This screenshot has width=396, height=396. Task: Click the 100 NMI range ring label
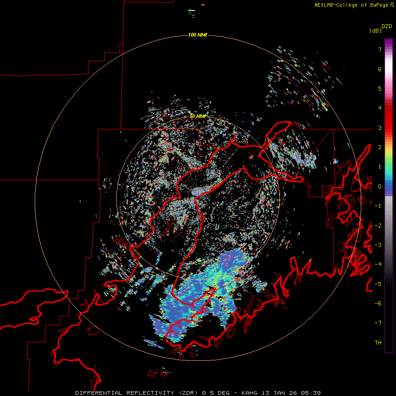point(198,35)
